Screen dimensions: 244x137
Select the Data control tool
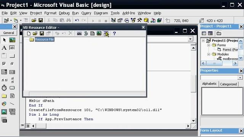pyautogui.click(x=12, y=112)
